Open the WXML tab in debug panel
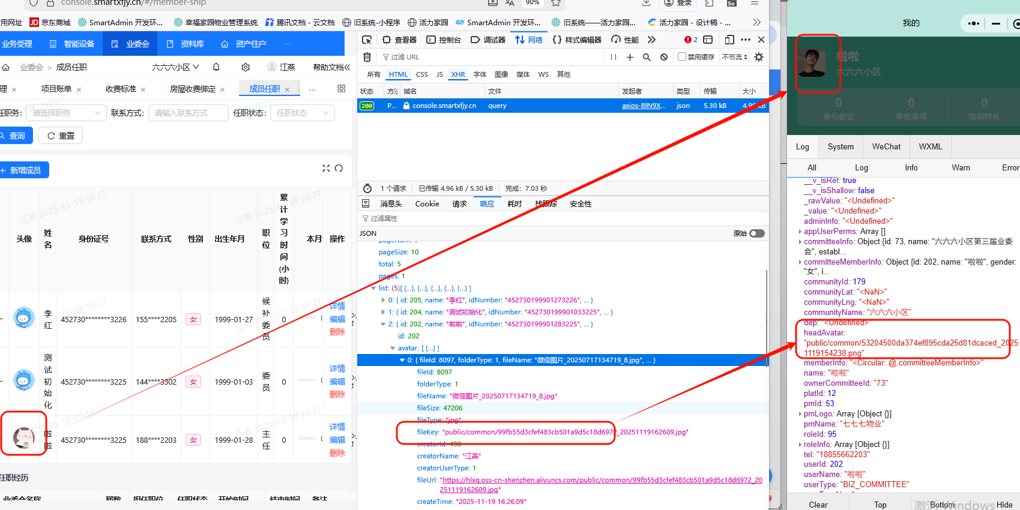 tap(930, 146)
